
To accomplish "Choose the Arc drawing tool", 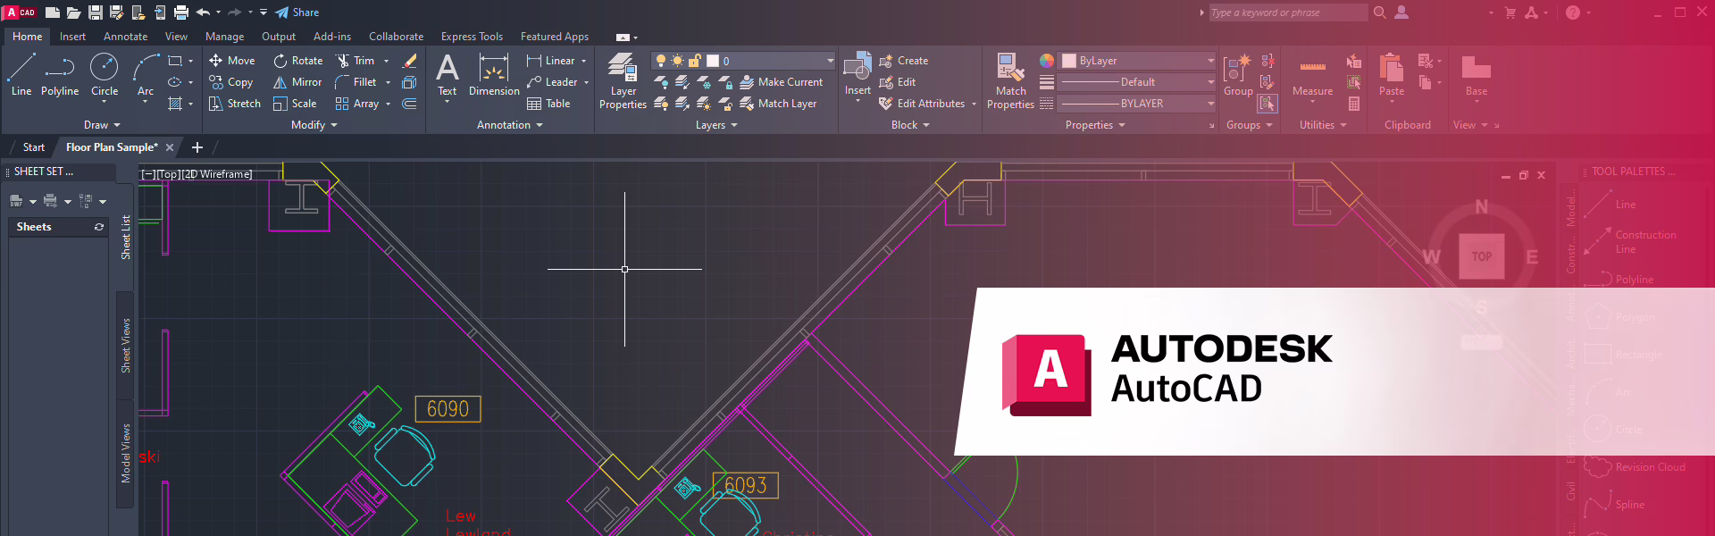I will (145, 73).
